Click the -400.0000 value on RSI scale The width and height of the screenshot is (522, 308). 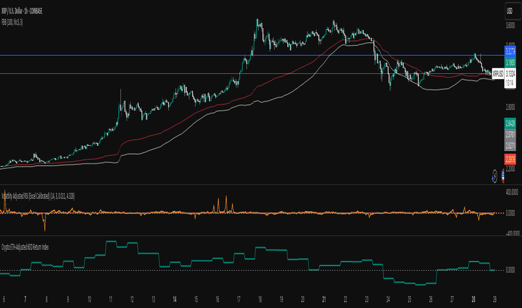coord(512,234)
